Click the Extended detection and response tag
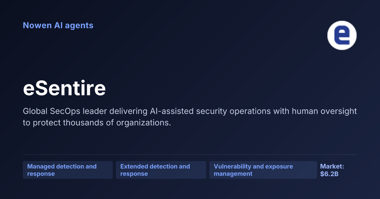This screenshot has height=199, width=380. [161, 170]
